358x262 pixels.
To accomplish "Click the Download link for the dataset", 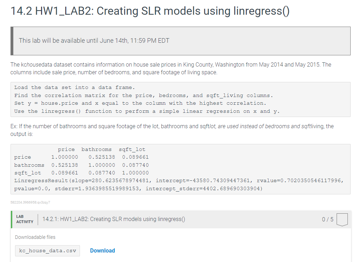I will (102, 250).
